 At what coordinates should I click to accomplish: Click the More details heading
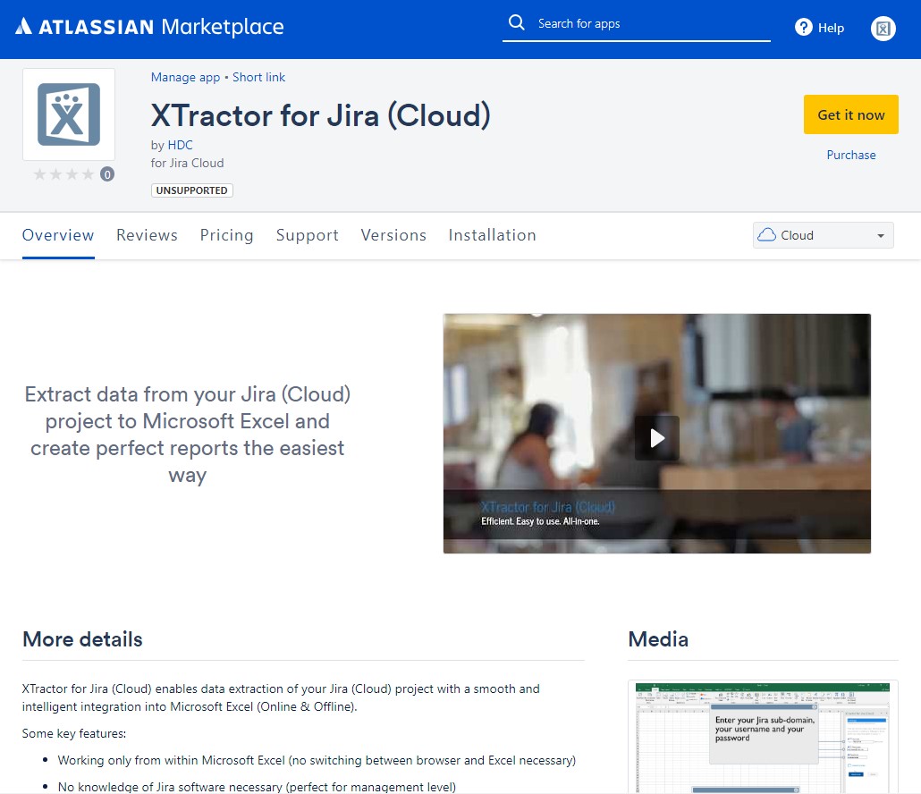82,639
